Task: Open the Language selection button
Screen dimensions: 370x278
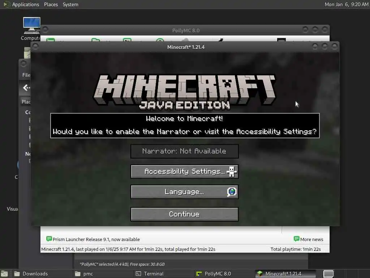Action: (x=185, y=192)
